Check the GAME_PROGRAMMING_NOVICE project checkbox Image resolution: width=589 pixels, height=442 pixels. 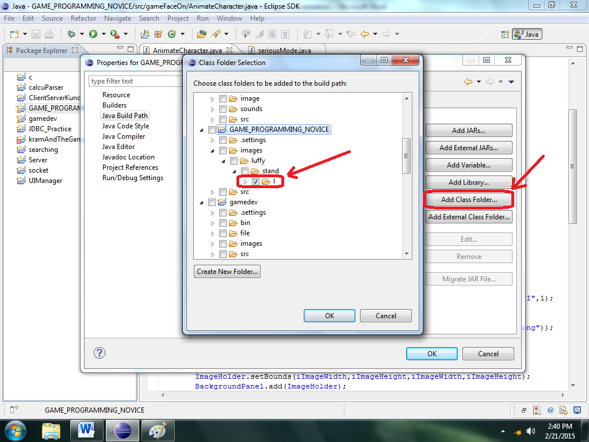(x=212, y=129)
